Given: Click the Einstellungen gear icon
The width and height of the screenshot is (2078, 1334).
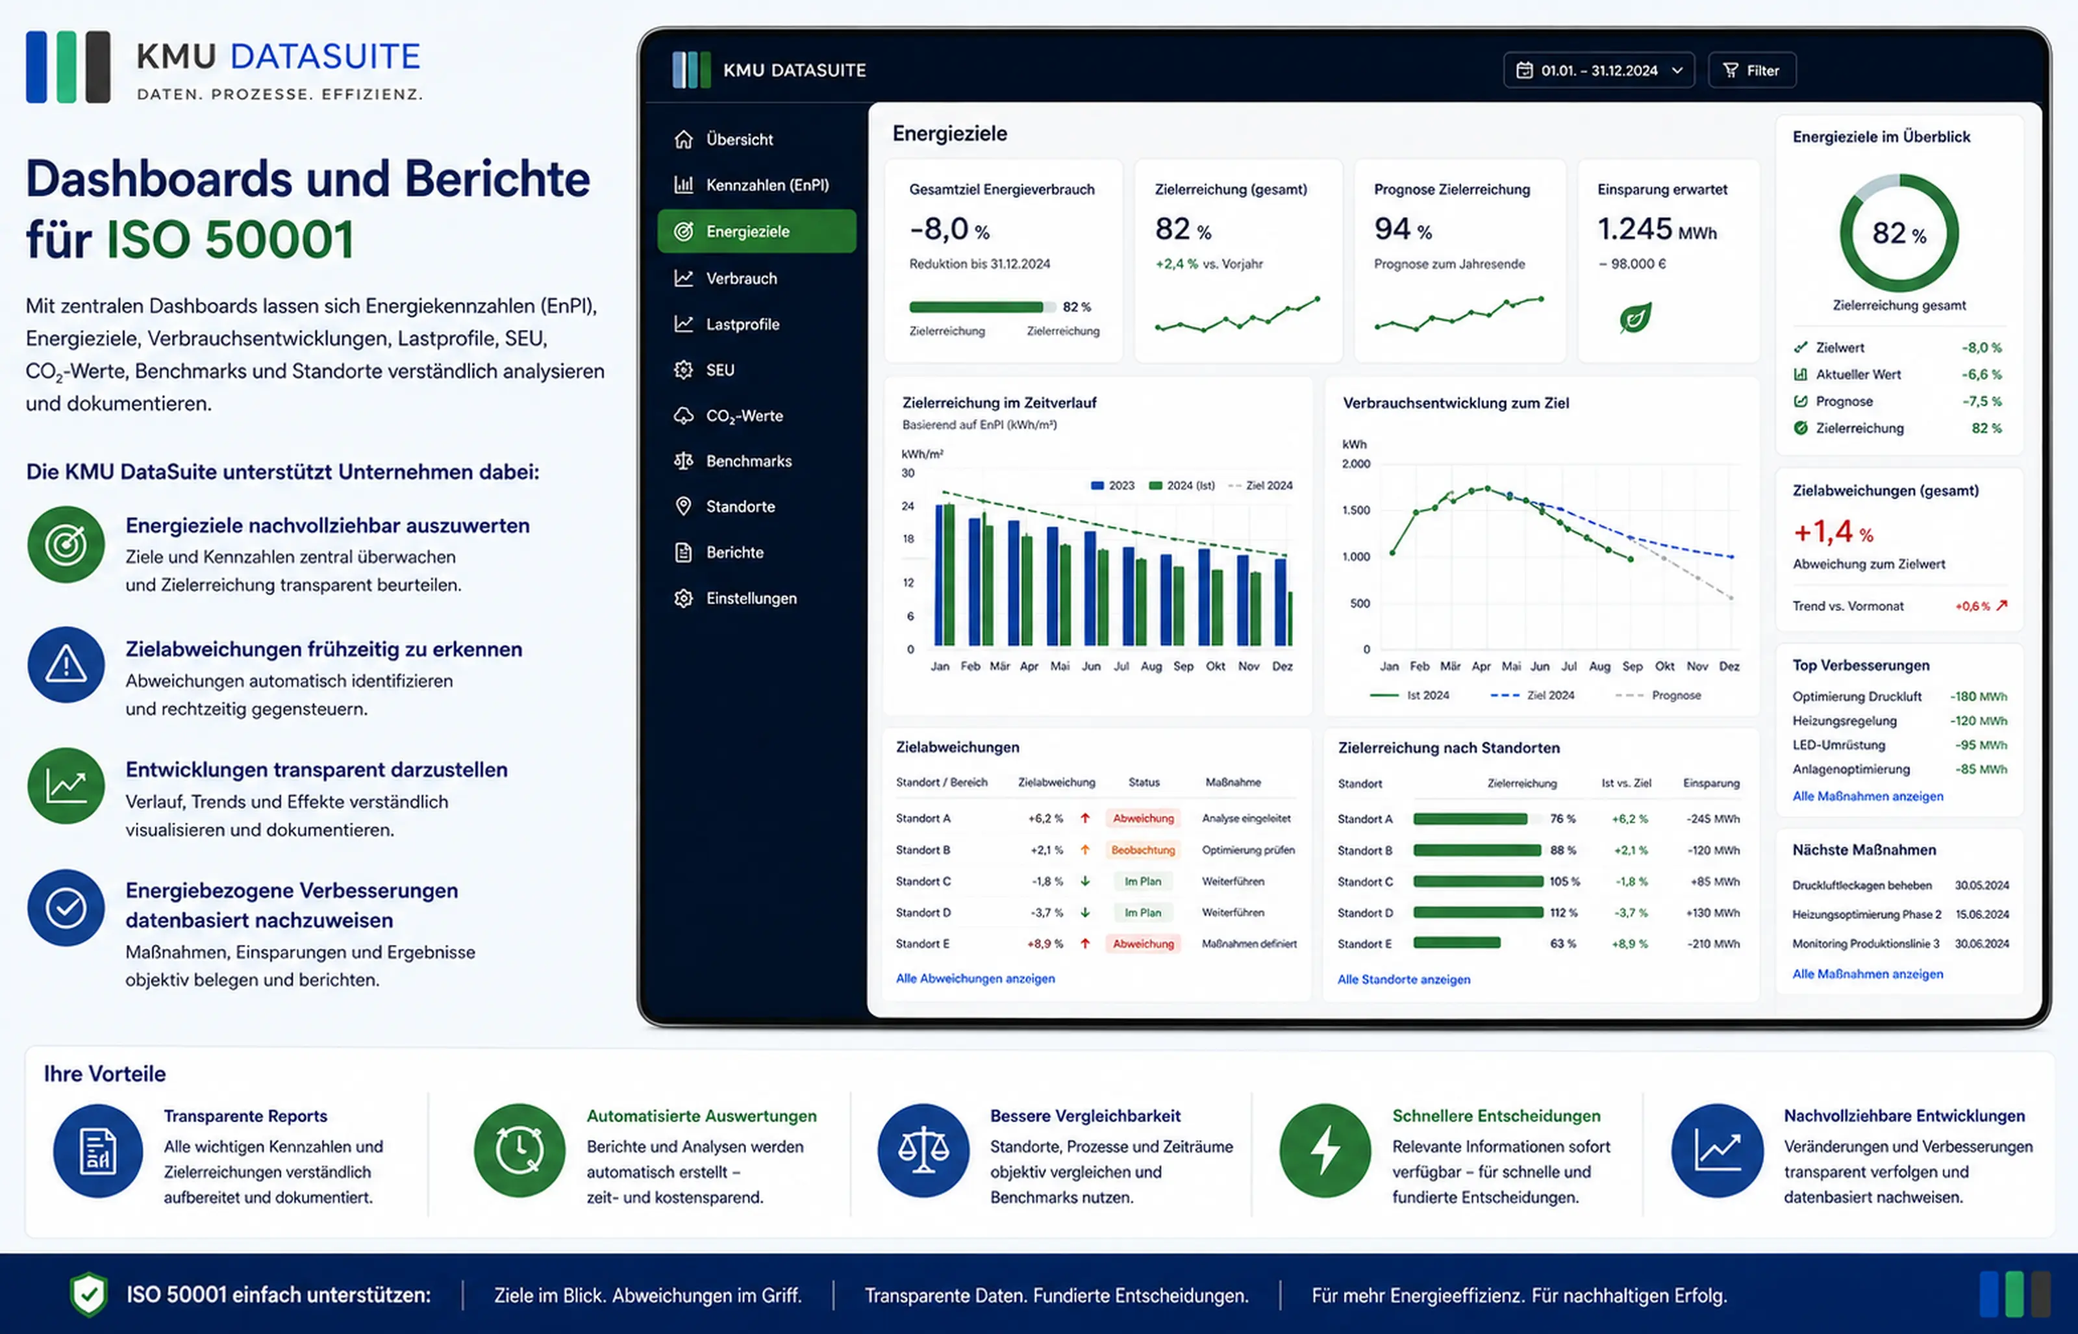Looking at the screenshot, I should (683, 599).
